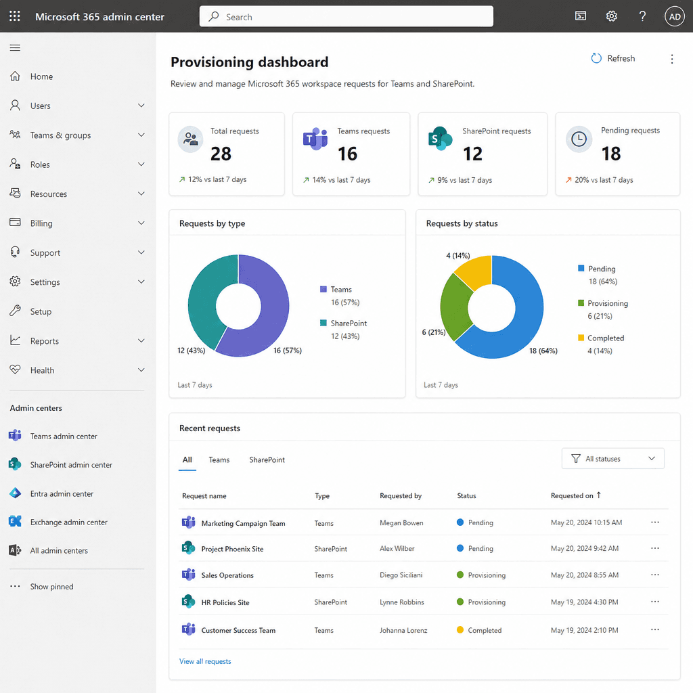Image resolution: width=693 pixels, height=693 pixels.
Task: Click Provisioning green legend swatch
Action: (x=581, y=303)
